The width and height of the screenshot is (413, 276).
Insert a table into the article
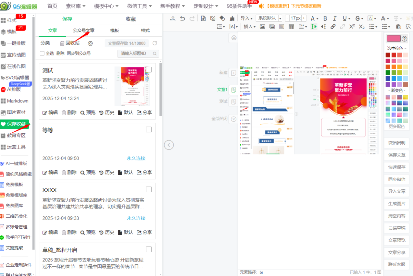click(x=291, y=27)
